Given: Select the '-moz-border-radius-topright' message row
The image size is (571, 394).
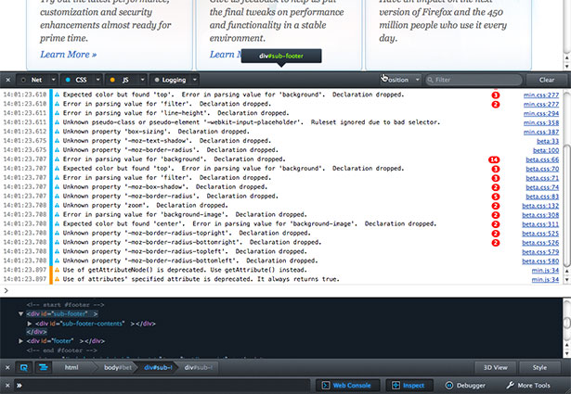Looking at the screenshot, I should (187, 233).
